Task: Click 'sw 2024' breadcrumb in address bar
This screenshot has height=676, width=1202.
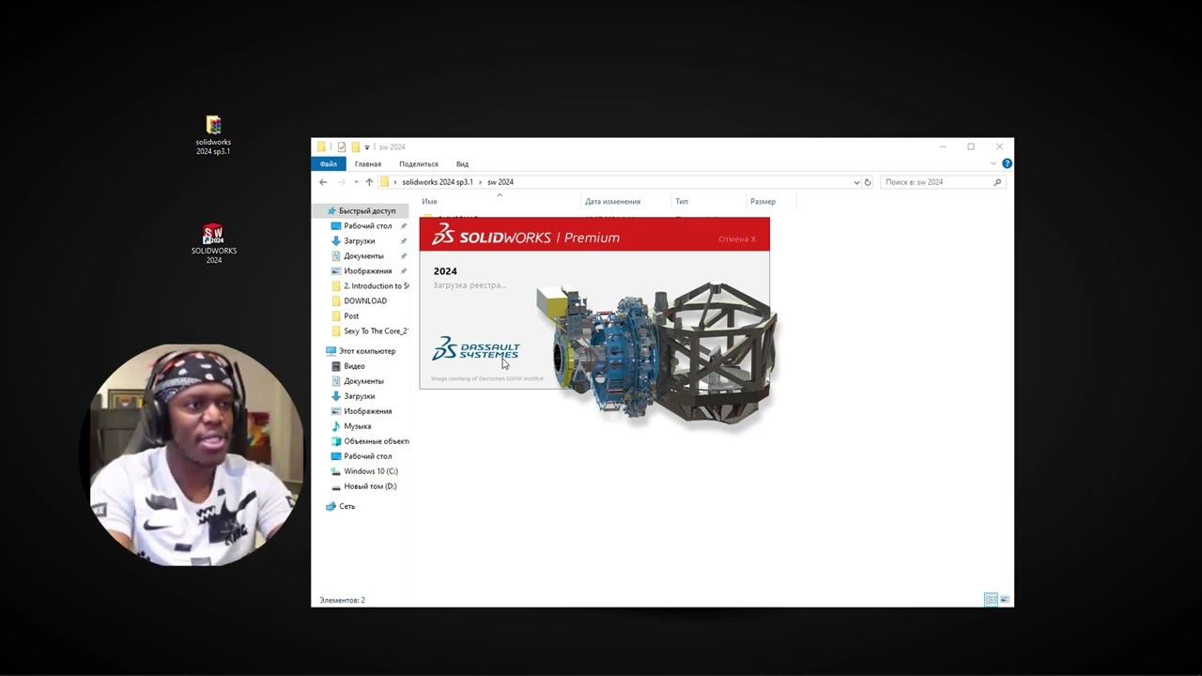Action: 501,182
